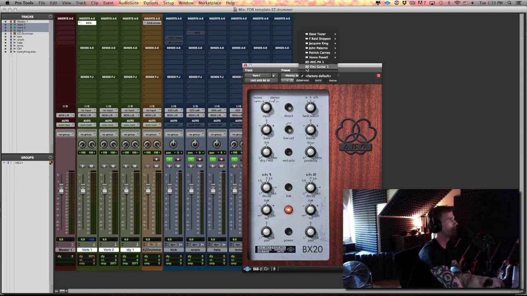The height and width of the screenshot is (296, 527).
Task: Open the Tracks list options dropdown
Action: 50,17
